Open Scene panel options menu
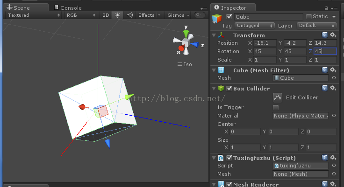The width and height of the screenshot is (344, 187). coord(204,9)
